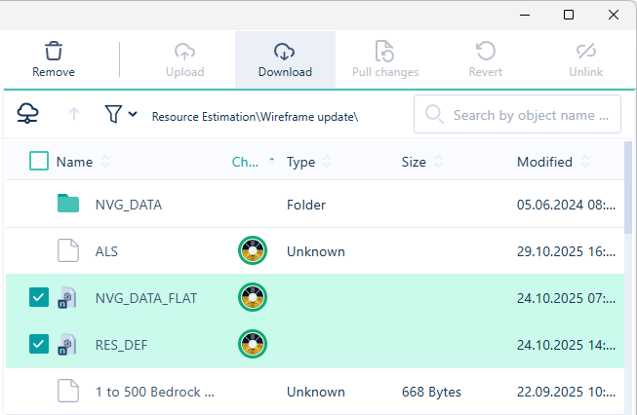This screenshot has width=637, height=415.
Task: Open the filter dropdown arrow
Action: (132, 115)
